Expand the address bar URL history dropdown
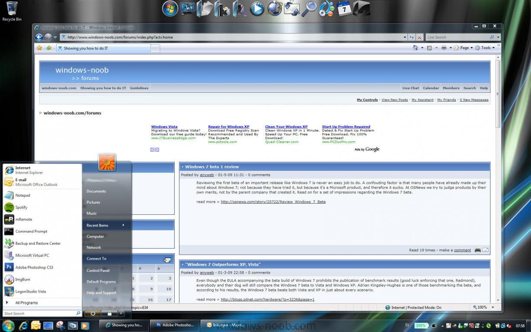The image size is (531, 332). [405, 37]
